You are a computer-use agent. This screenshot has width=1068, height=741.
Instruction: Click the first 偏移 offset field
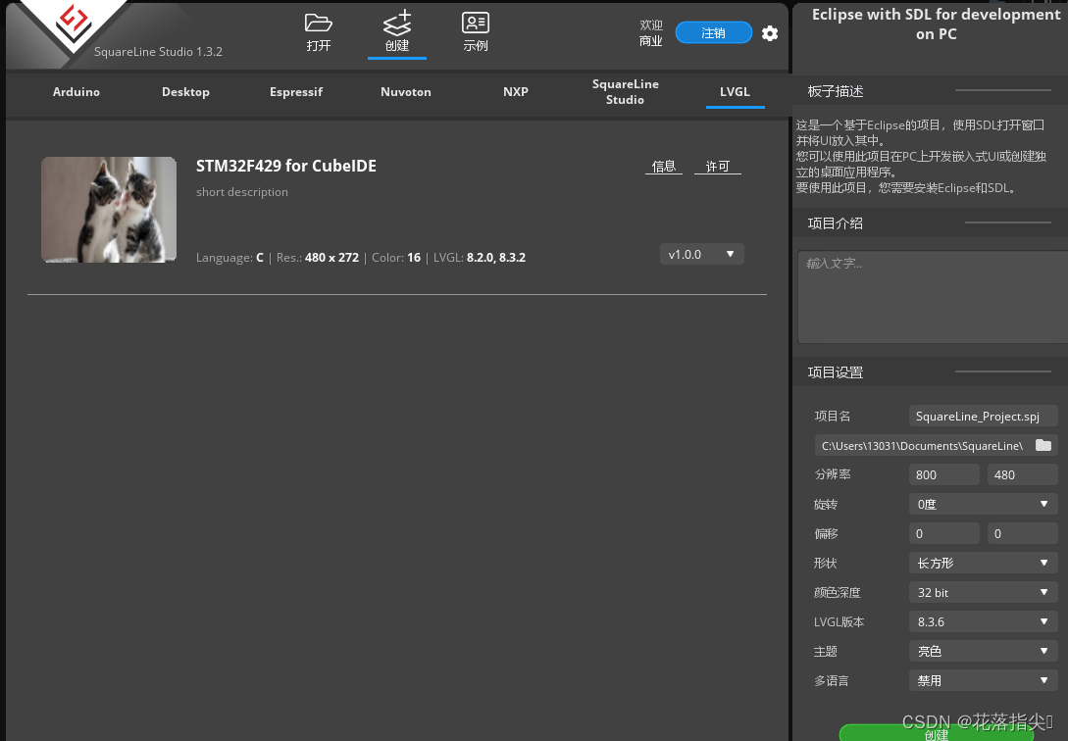[x=943, y=533]
